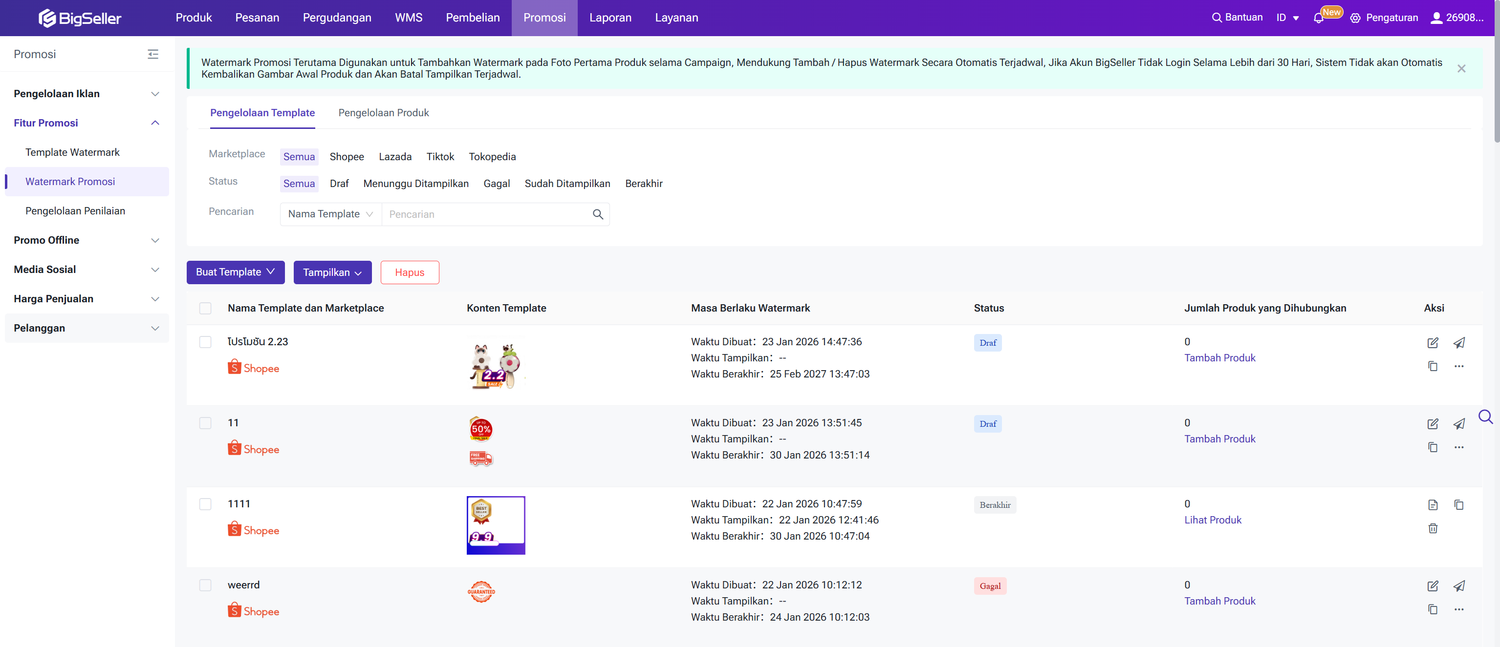
Task: Open the Nama Template search type dropdown
Action: pyautogui.click(x=330, y=214)
